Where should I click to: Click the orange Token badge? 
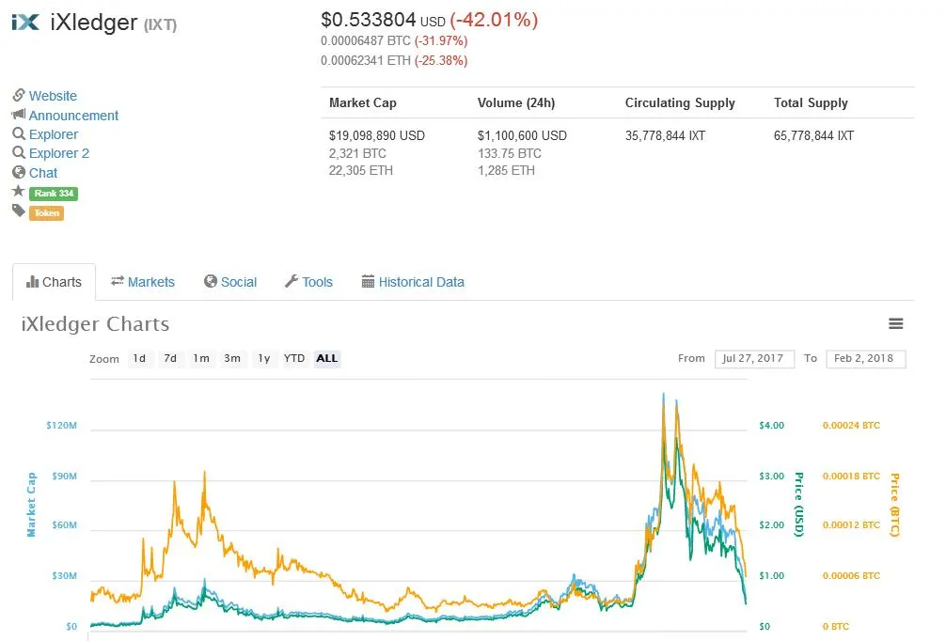pos(46,212)
